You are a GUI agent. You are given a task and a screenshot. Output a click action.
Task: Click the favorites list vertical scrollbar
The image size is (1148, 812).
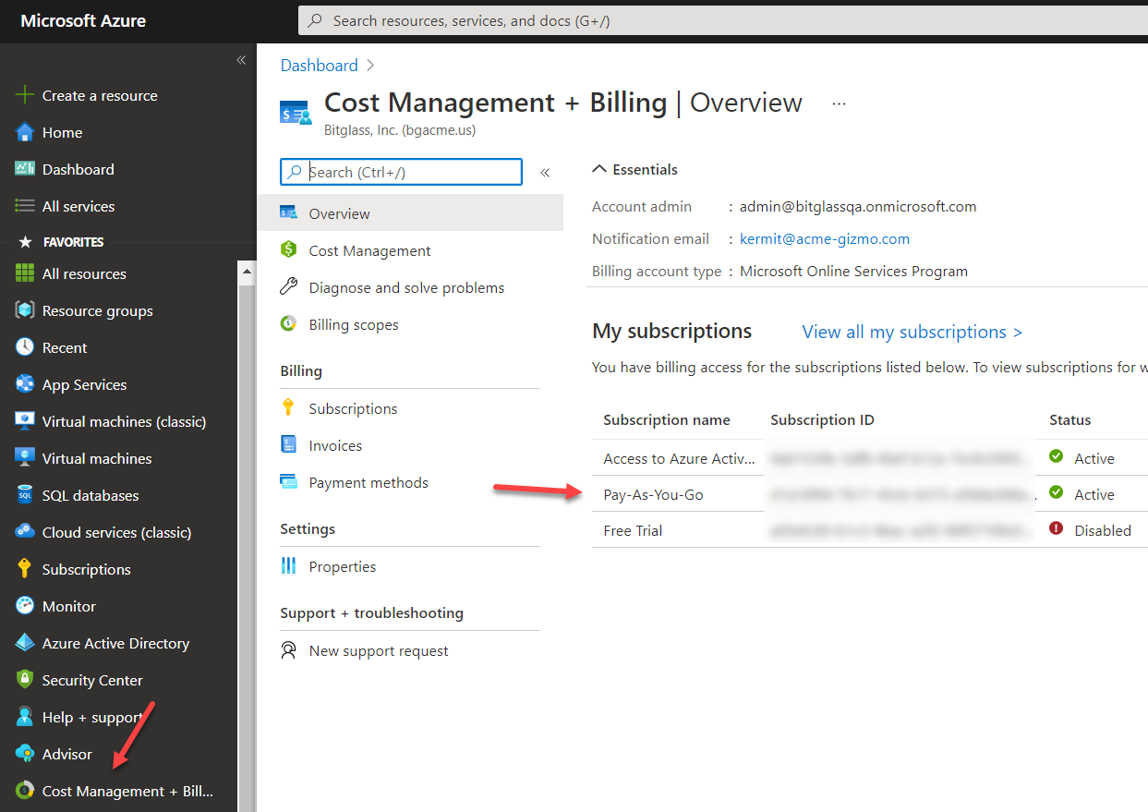[247, 536]
